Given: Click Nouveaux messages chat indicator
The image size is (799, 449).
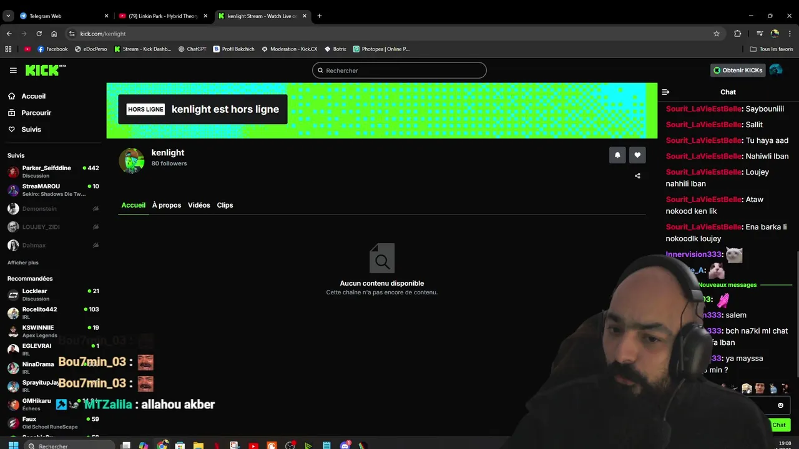Looking at the screenshot, I should (727, 285).
